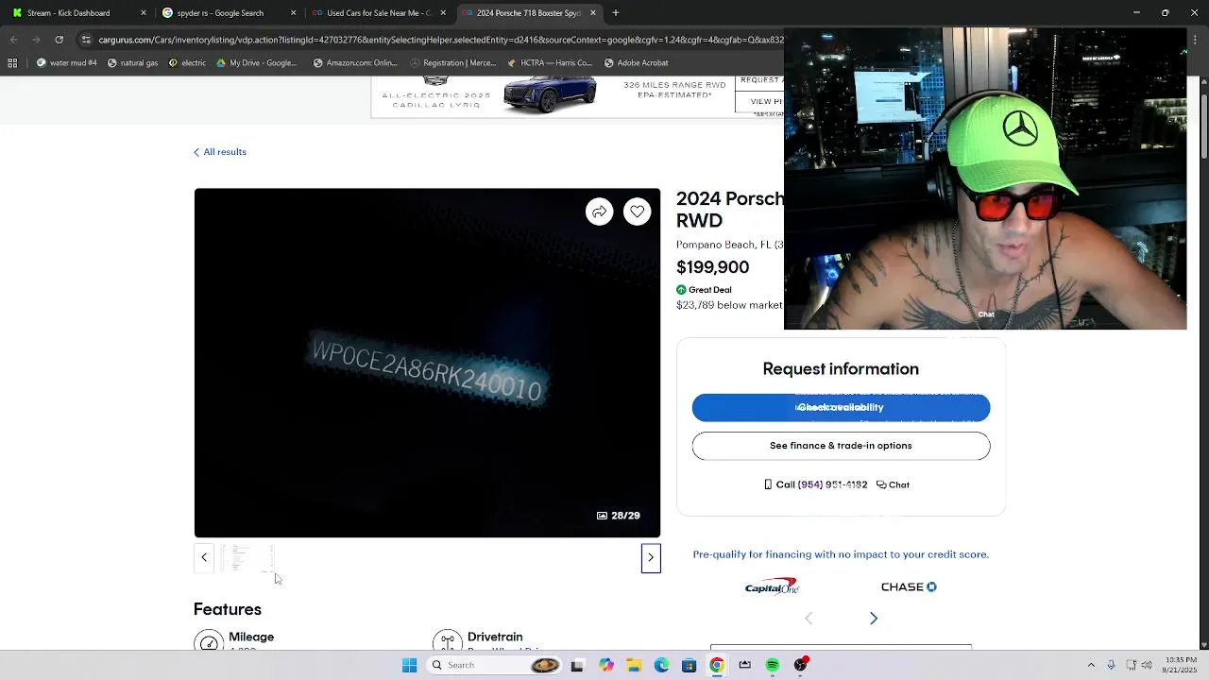Click the microphone icon in system tray
Image resolution: width=1209 pixels, height=680 pixels.
tap(1111, 665)
